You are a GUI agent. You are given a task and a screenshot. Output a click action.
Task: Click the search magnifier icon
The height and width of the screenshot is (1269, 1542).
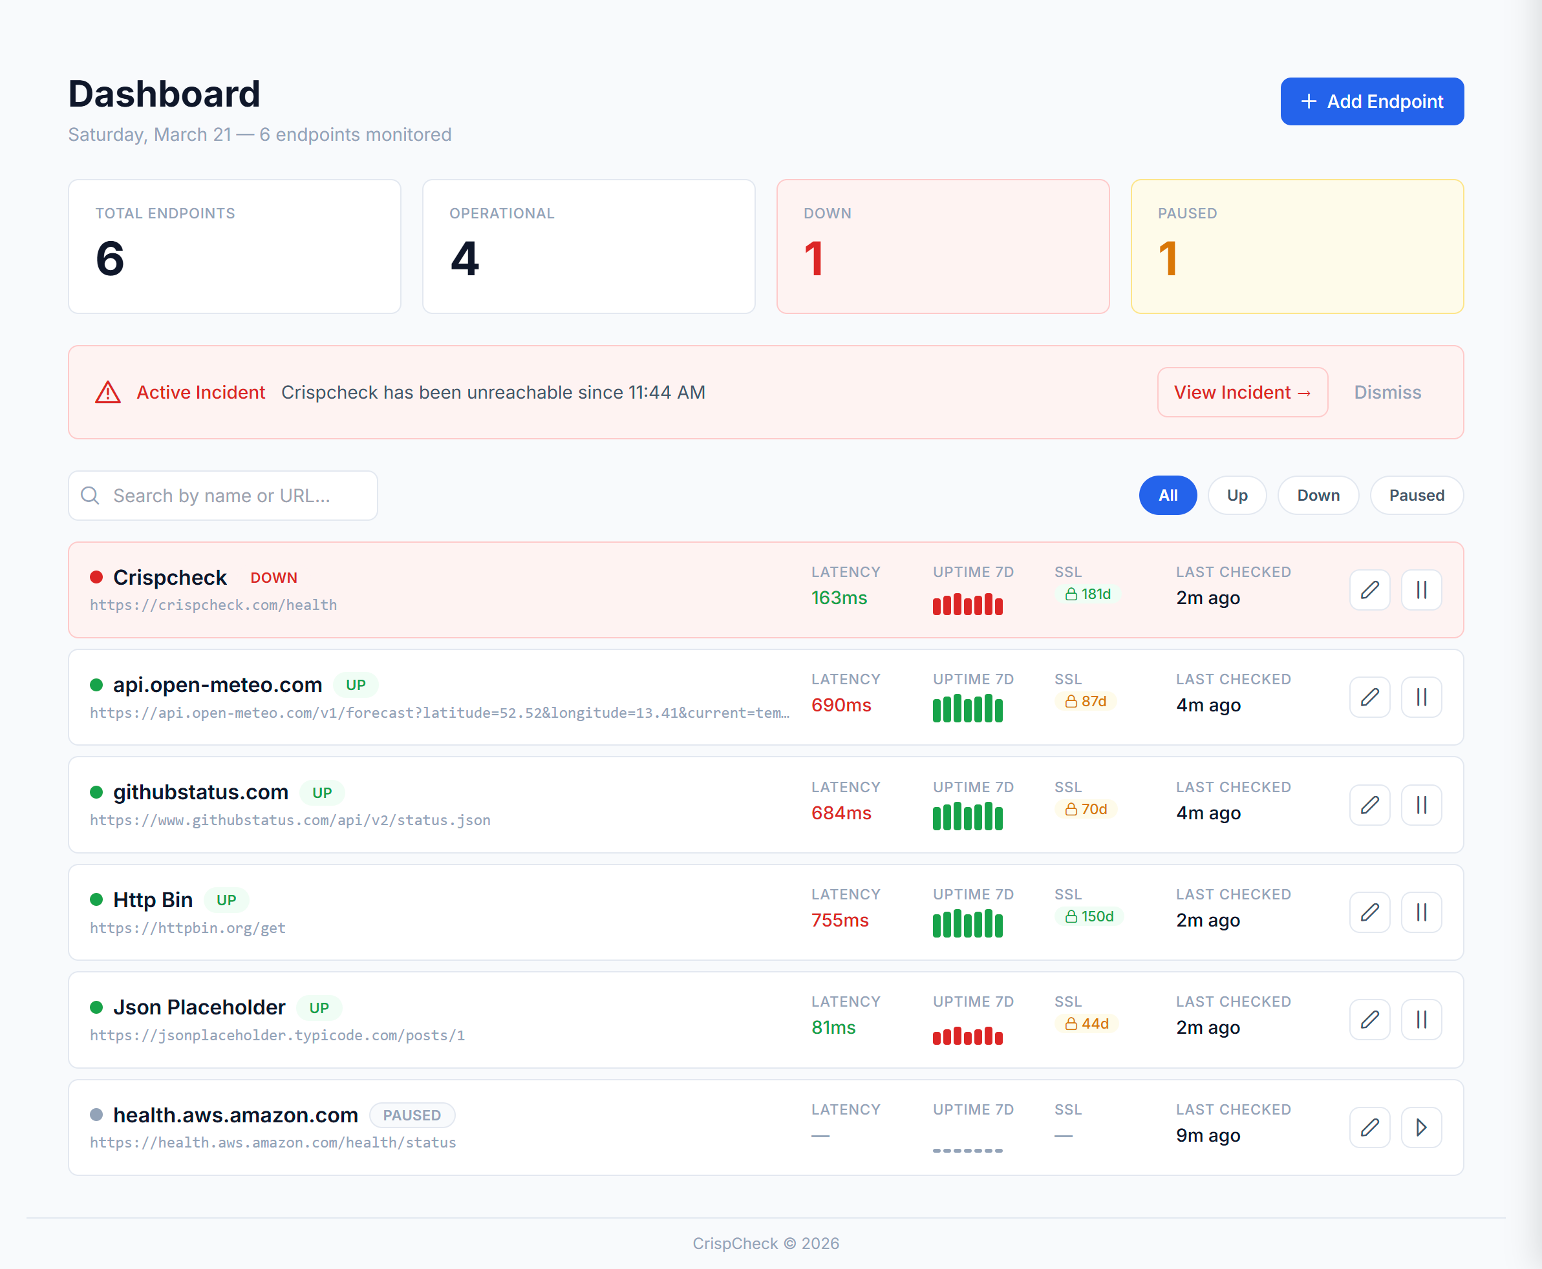coord(90,496)
